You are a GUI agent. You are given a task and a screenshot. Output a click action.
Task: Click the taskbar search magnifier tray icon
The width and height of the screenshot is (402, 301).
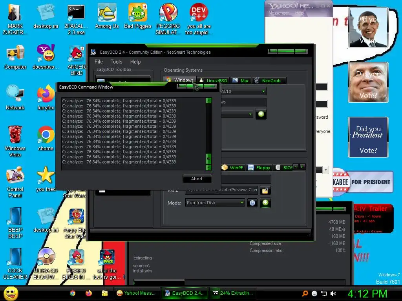[305, 293]
